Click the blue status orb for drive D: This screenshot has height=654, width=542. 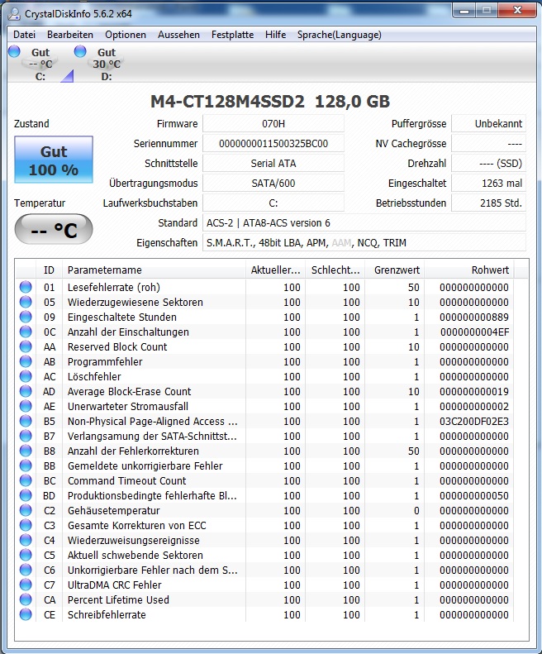point(80,51)
